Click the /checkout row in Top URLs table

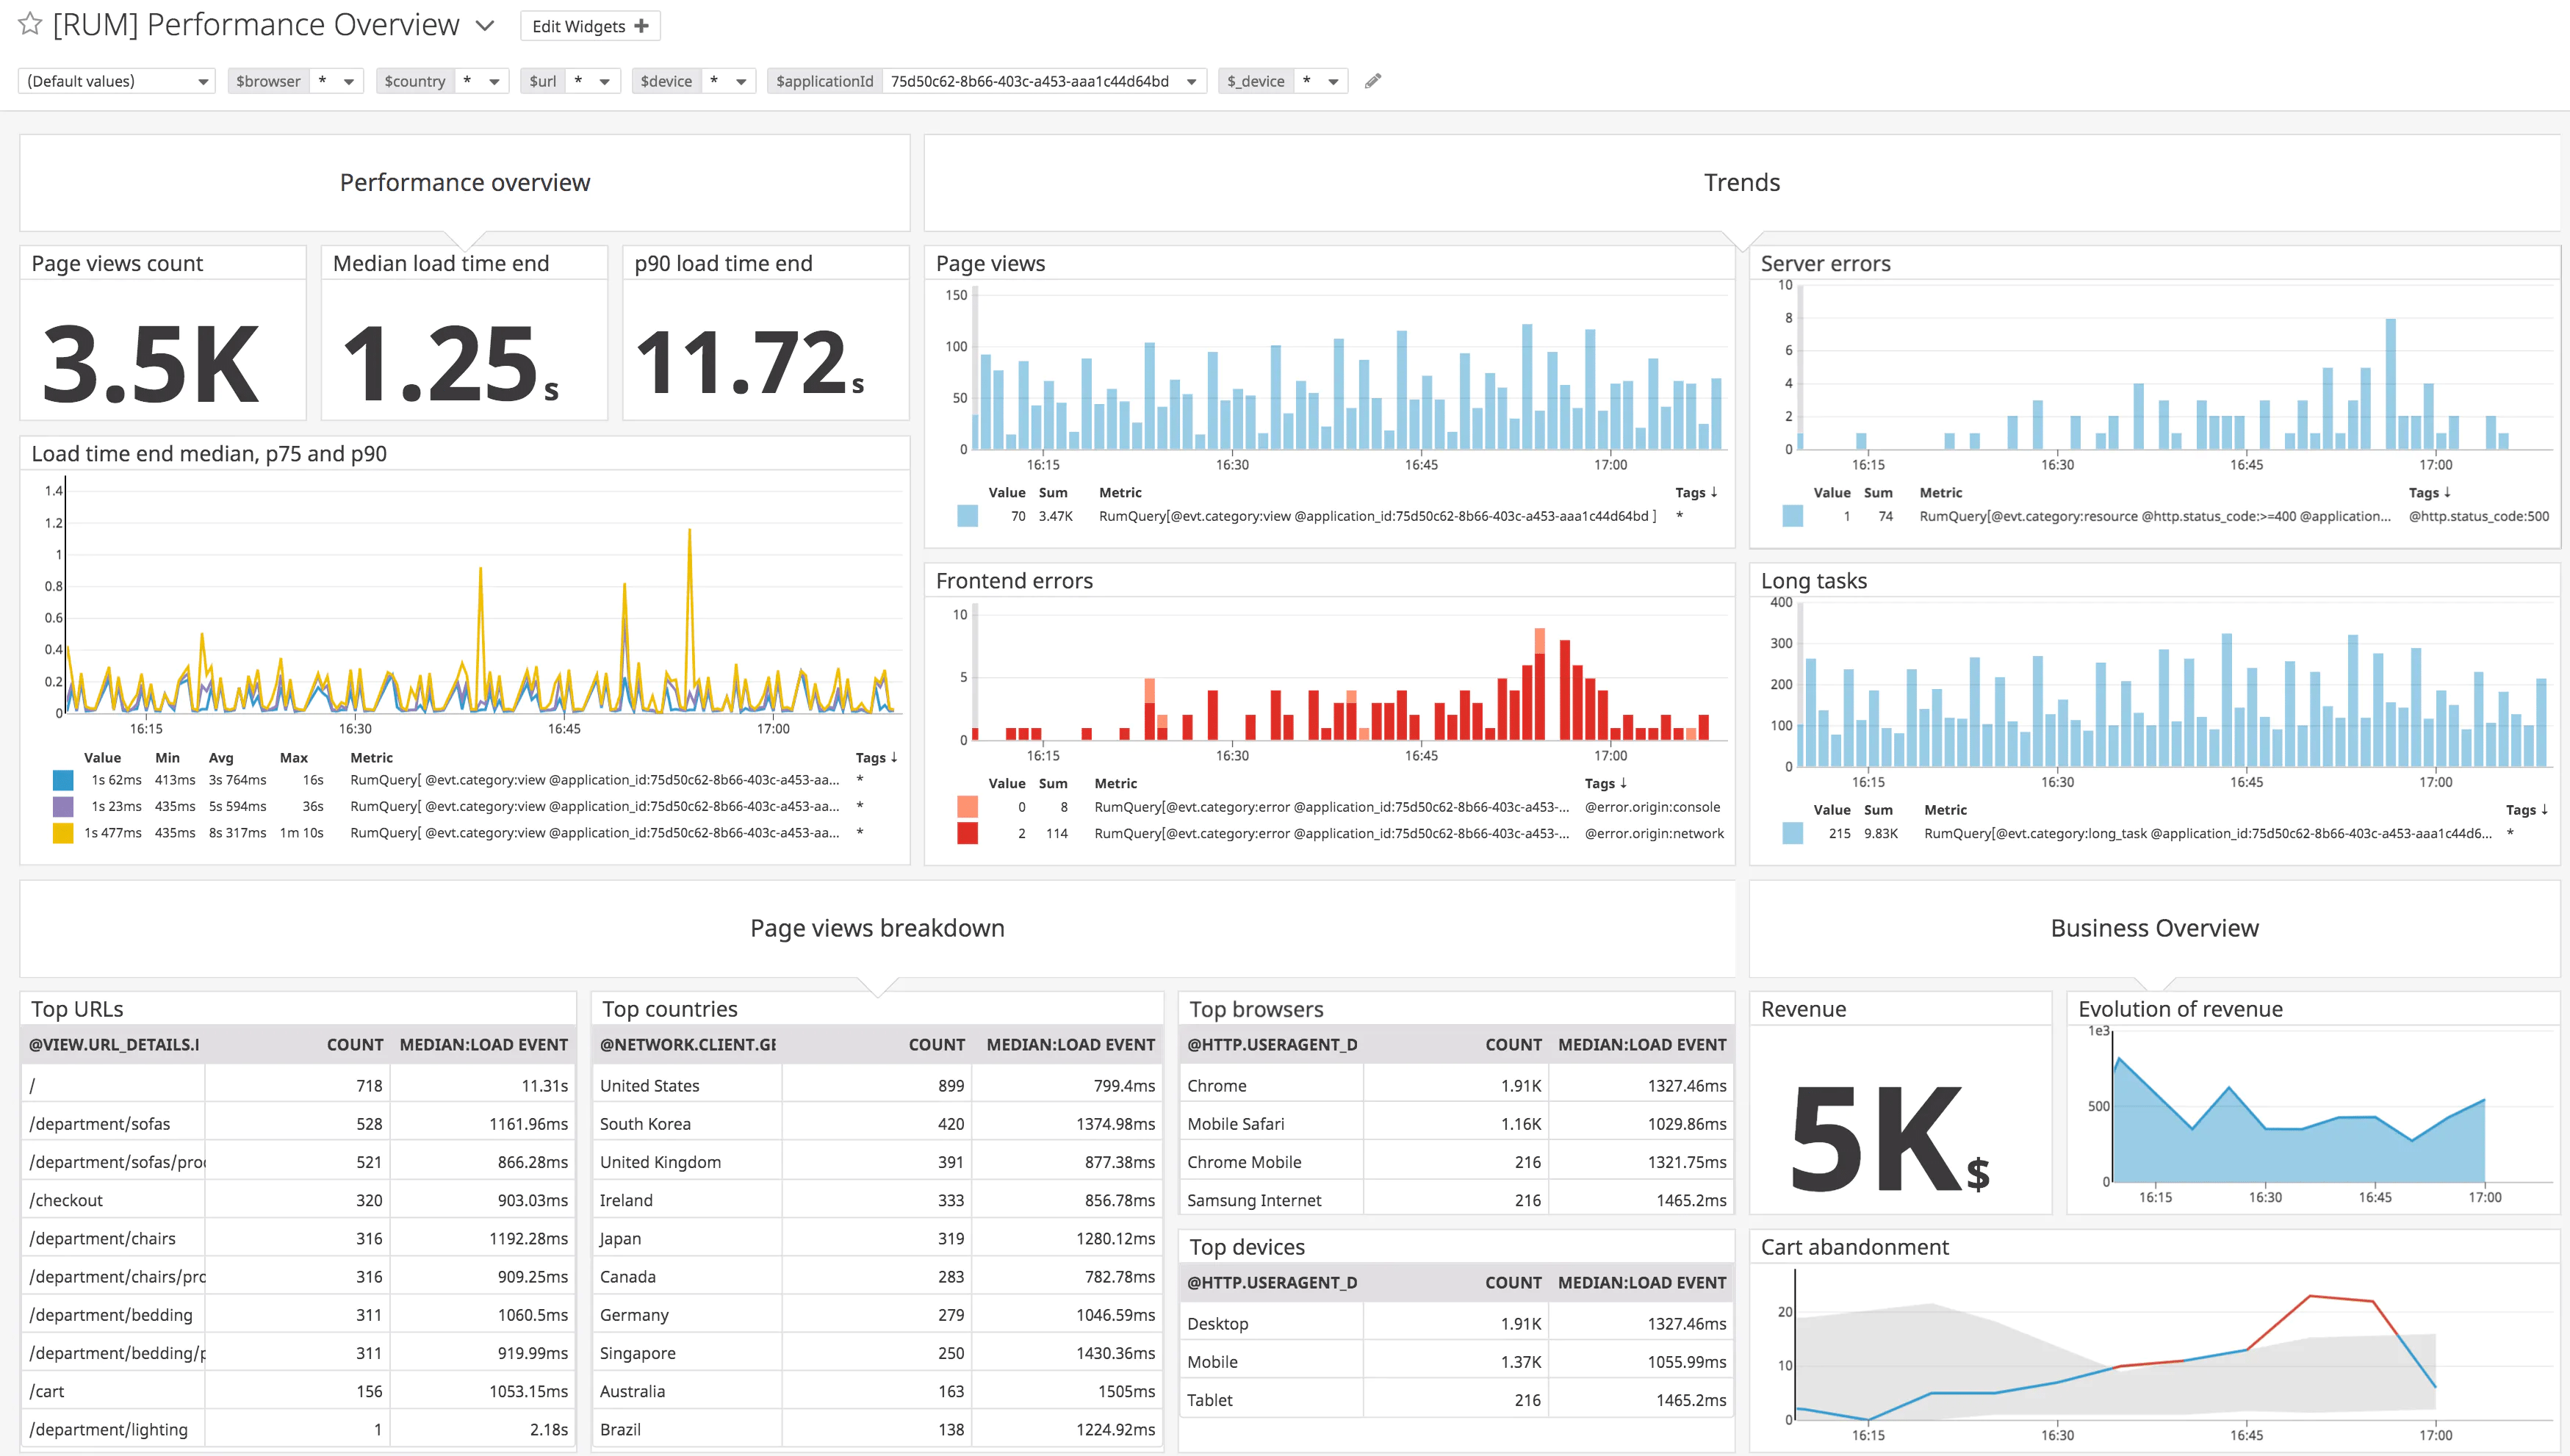291,1200
